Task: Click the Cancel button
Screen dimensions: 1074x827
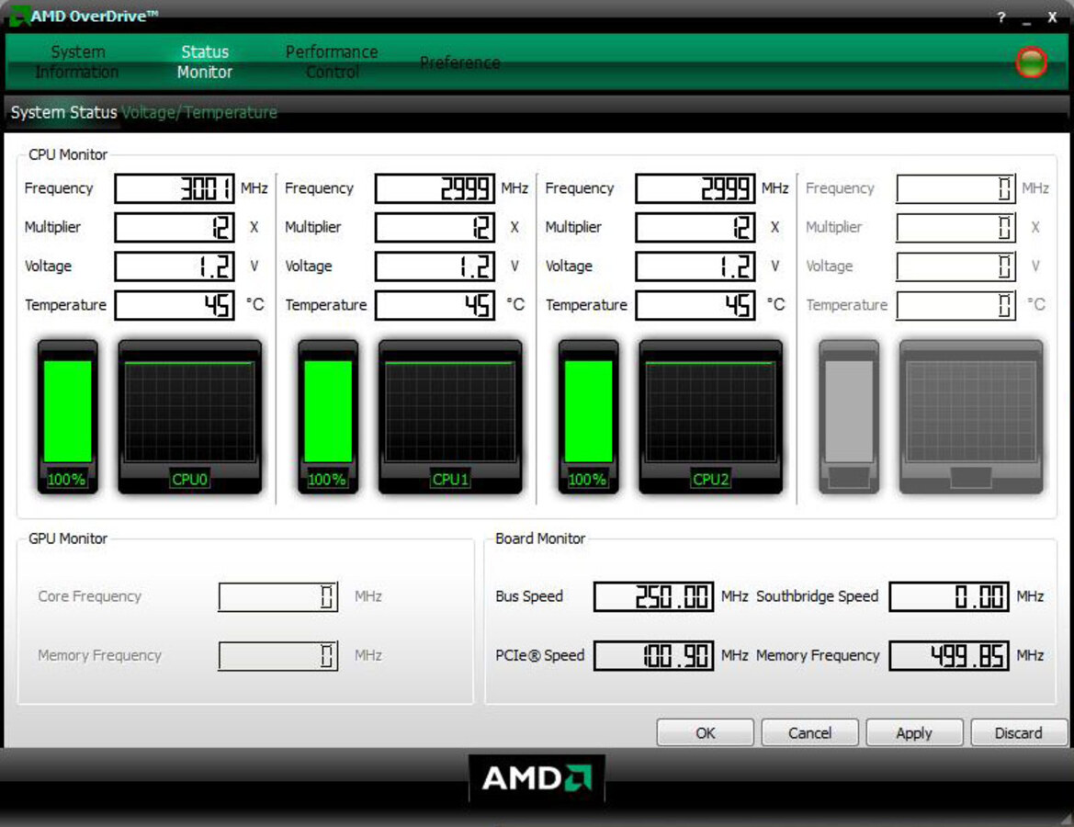Action: tap(809, 733)
